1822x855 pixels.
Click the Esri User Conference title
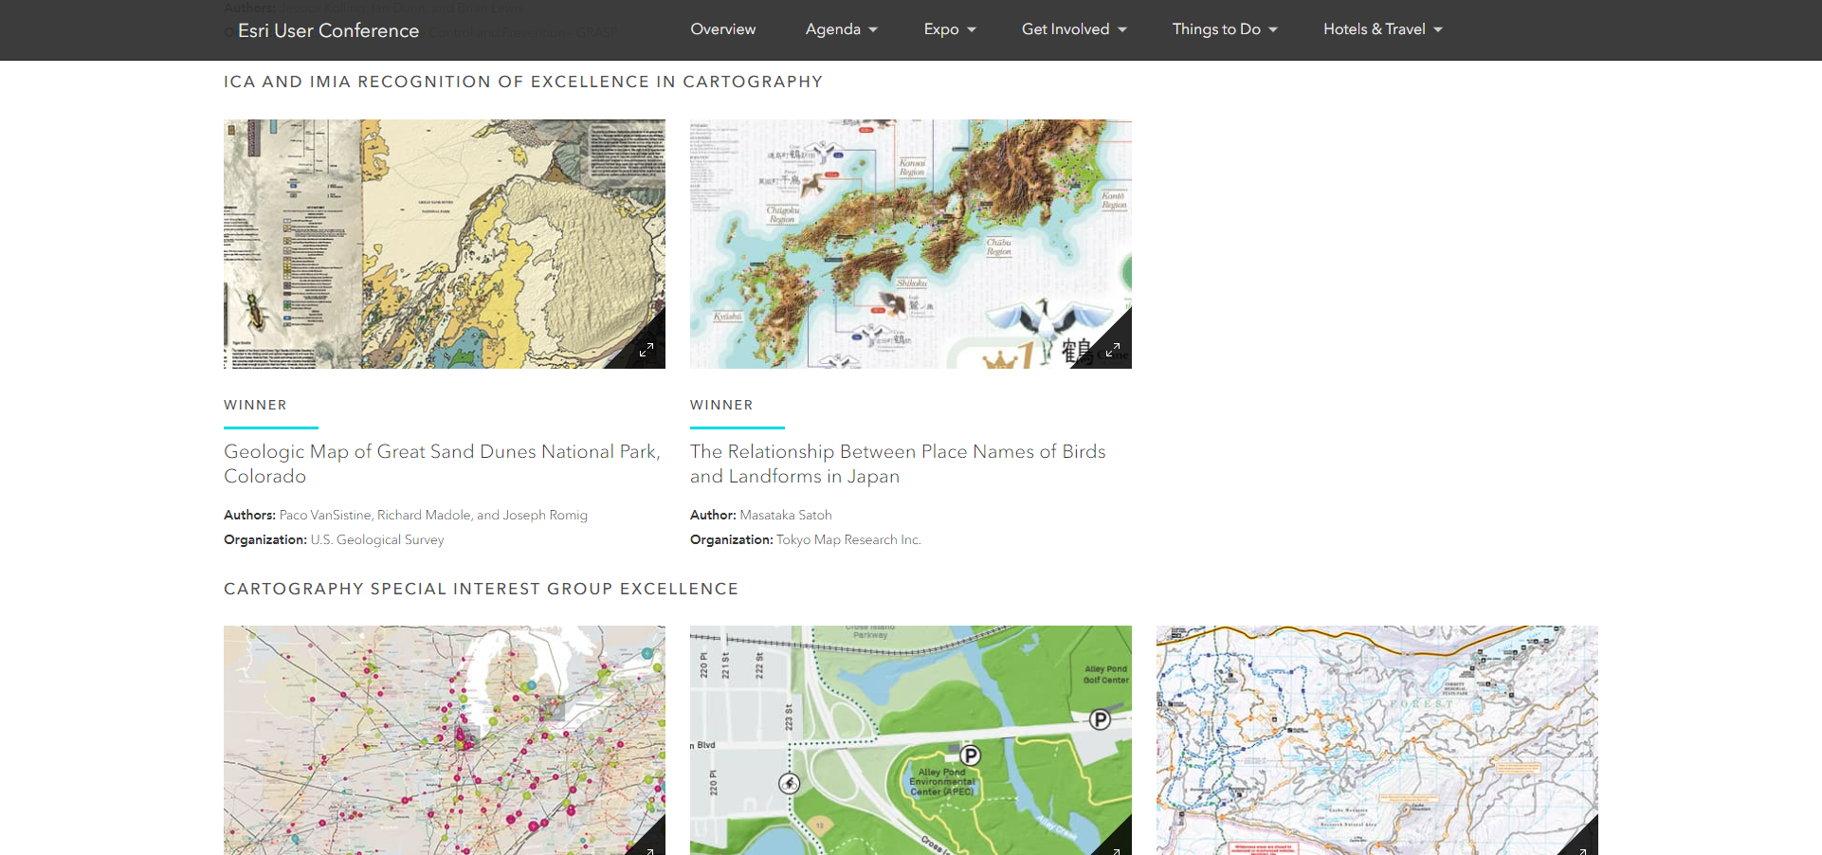tap(328, 30)
